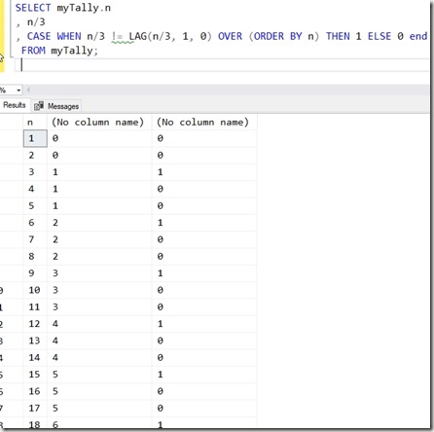Image resolution: width=434 pixels, height=432 pixels.
Task: Select cell with n value 5
Action: tap(35, 206)
